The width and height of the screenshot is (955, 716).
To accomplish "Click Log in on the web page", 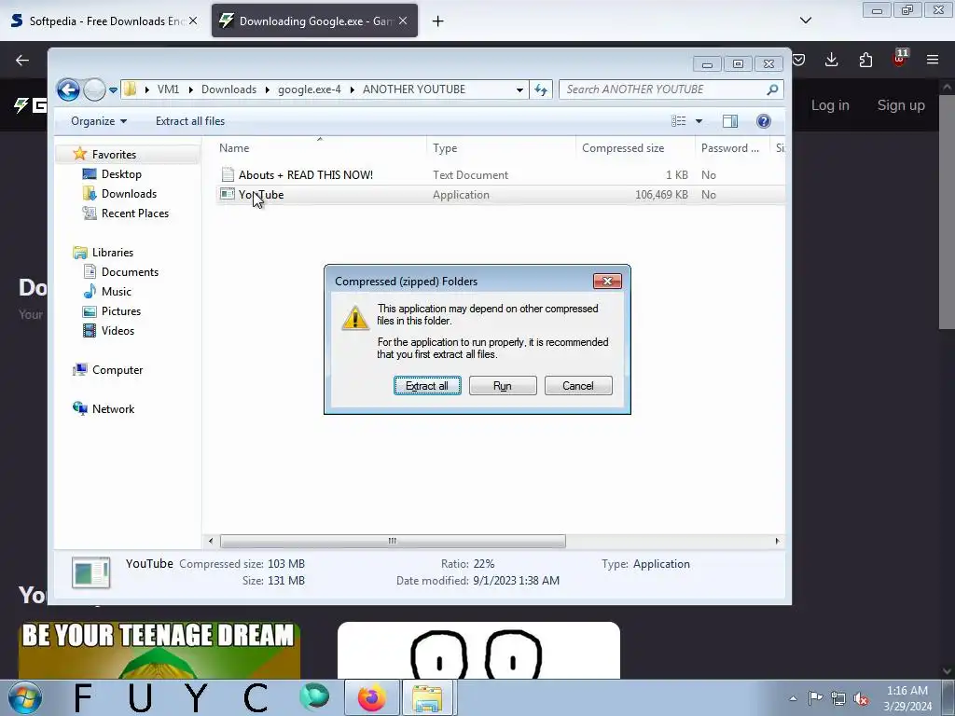I will point(830,105).
